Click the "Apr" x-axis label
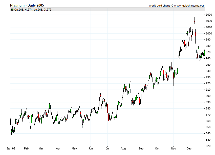This screenshot has width=215, height=155. click(58, 149)
